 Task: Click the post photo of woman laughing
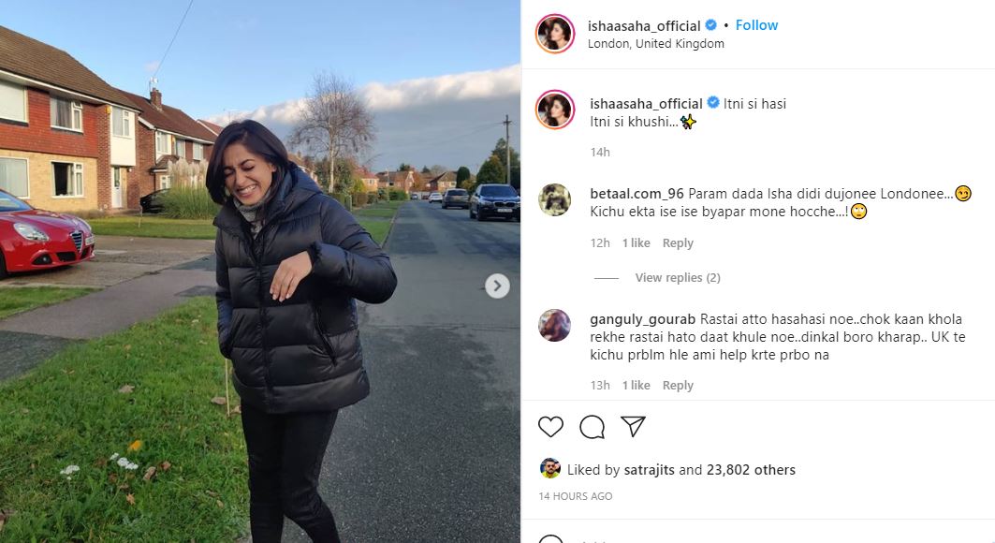(x=260, y=271)
